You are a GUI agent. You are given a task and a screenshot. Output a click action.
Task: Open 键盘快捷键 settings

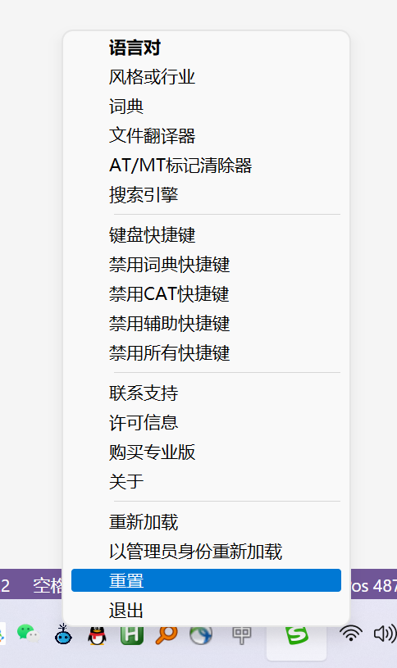point(206,235)
